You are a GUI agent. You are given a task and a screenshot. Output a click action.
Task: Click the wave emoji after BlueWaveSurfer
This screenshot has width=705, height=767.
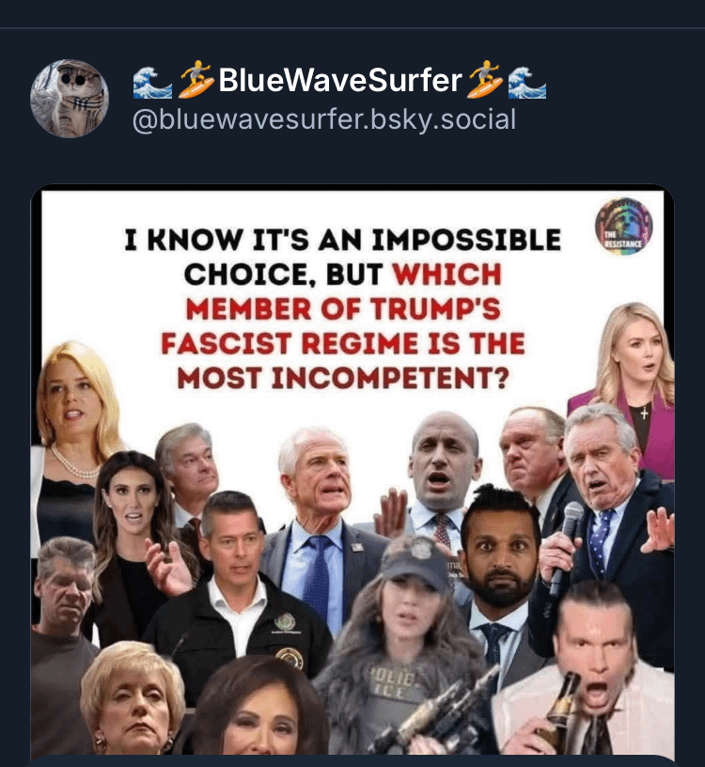pos(527,82)
